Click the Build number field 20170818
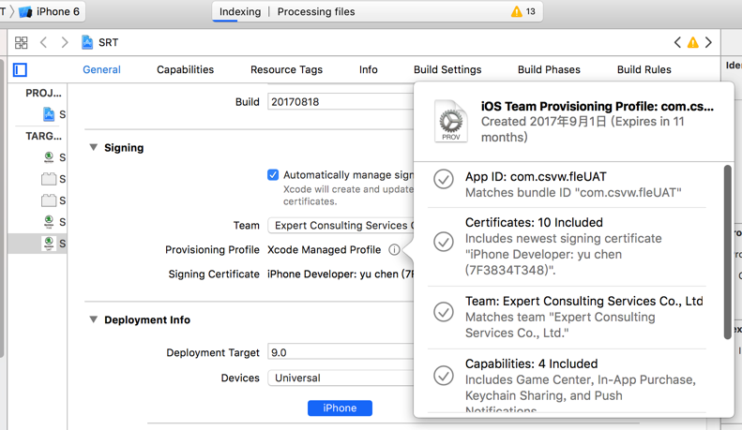This screenshot has width=742, height=430. click(340, 102)
